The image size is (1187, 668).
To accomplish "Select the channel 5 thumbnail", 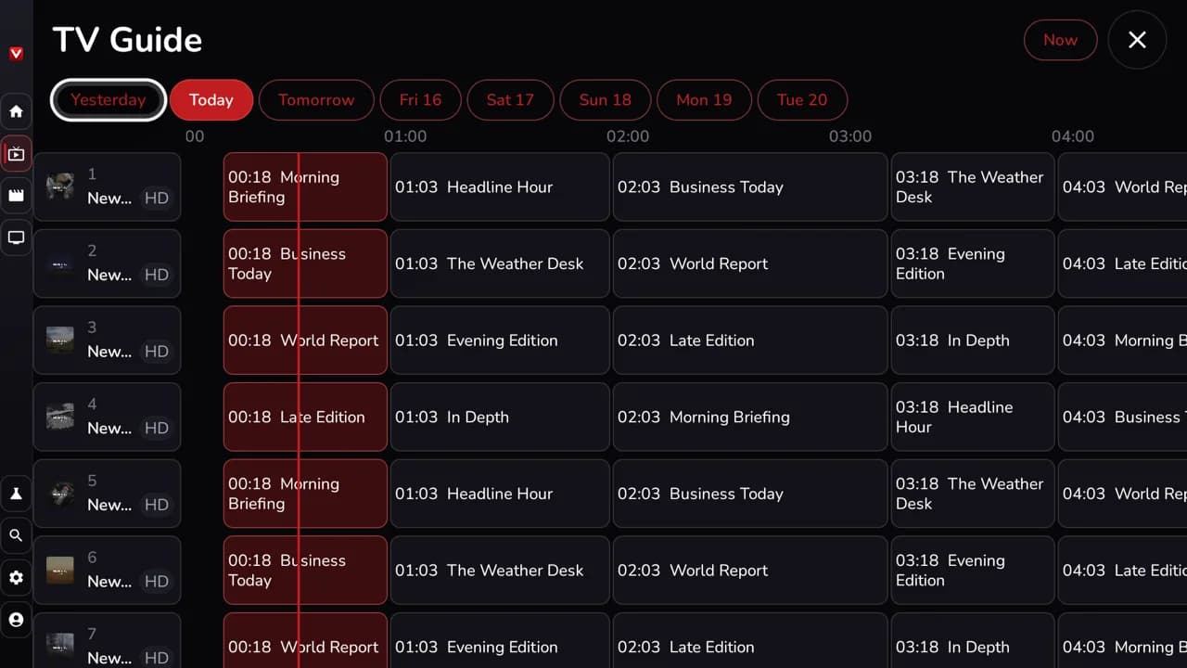I will coord(60,494).
